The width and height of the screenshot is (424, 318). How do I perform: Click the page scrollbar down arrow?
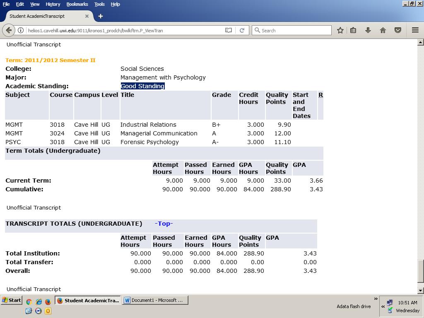(x=420, y=291)
